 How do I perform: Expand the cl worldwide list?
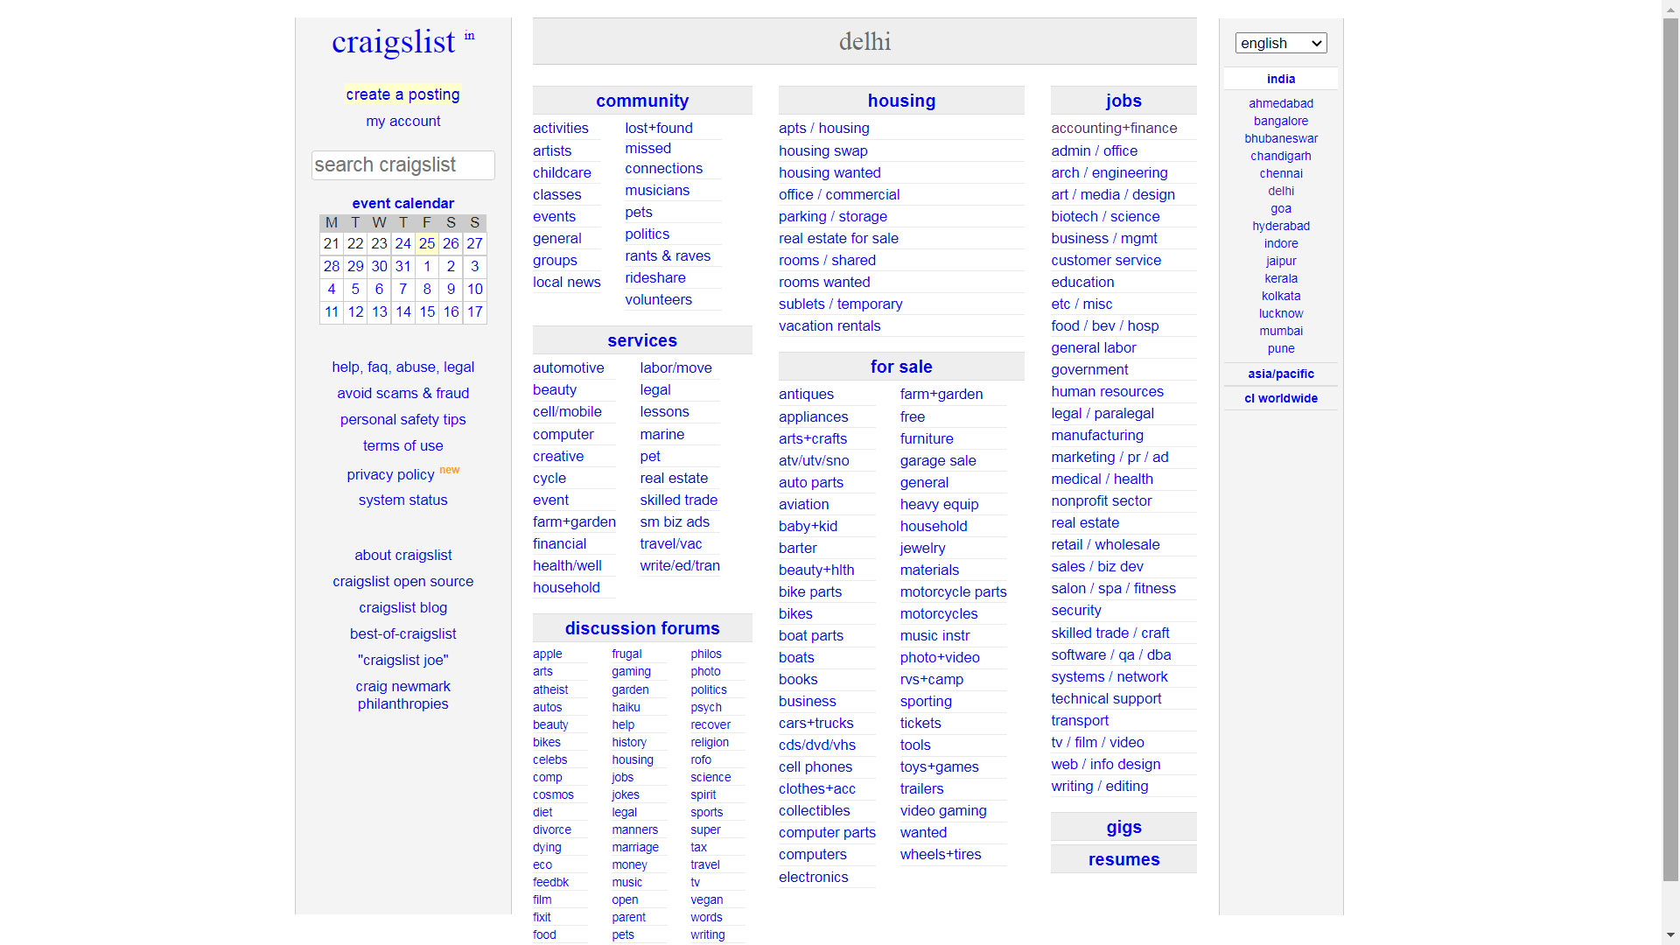tap(1281, 398)
